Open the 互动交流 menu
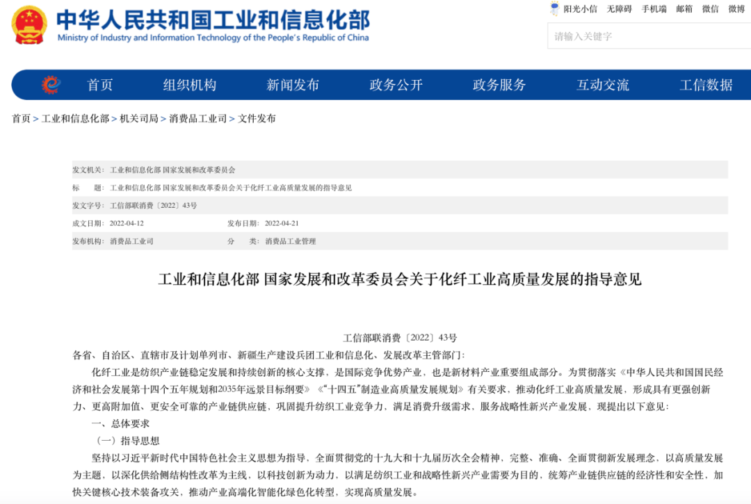The image size is (751, 504). point(602,85)
